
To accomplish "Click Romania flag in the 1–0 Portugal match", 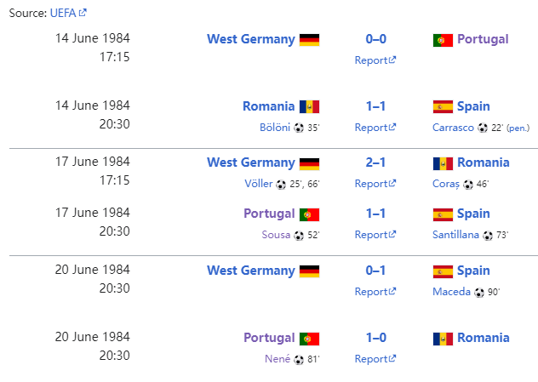I will point(443,339).
